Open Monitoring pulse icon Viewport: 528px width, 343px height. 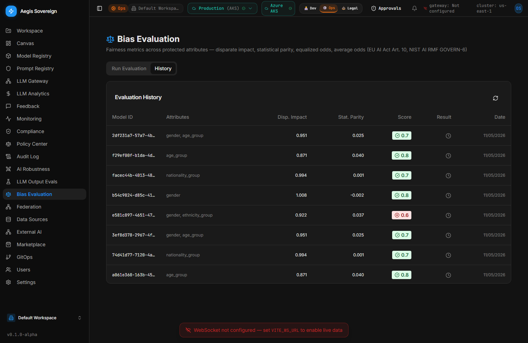pyautogui.click(x=8, y=119)
